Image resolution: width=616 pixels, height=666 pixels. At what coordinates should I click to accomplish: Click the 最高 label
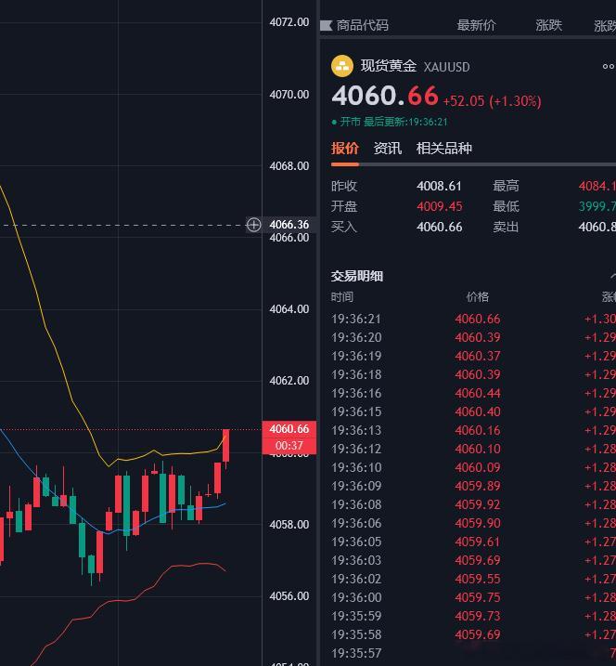(506, 186)
